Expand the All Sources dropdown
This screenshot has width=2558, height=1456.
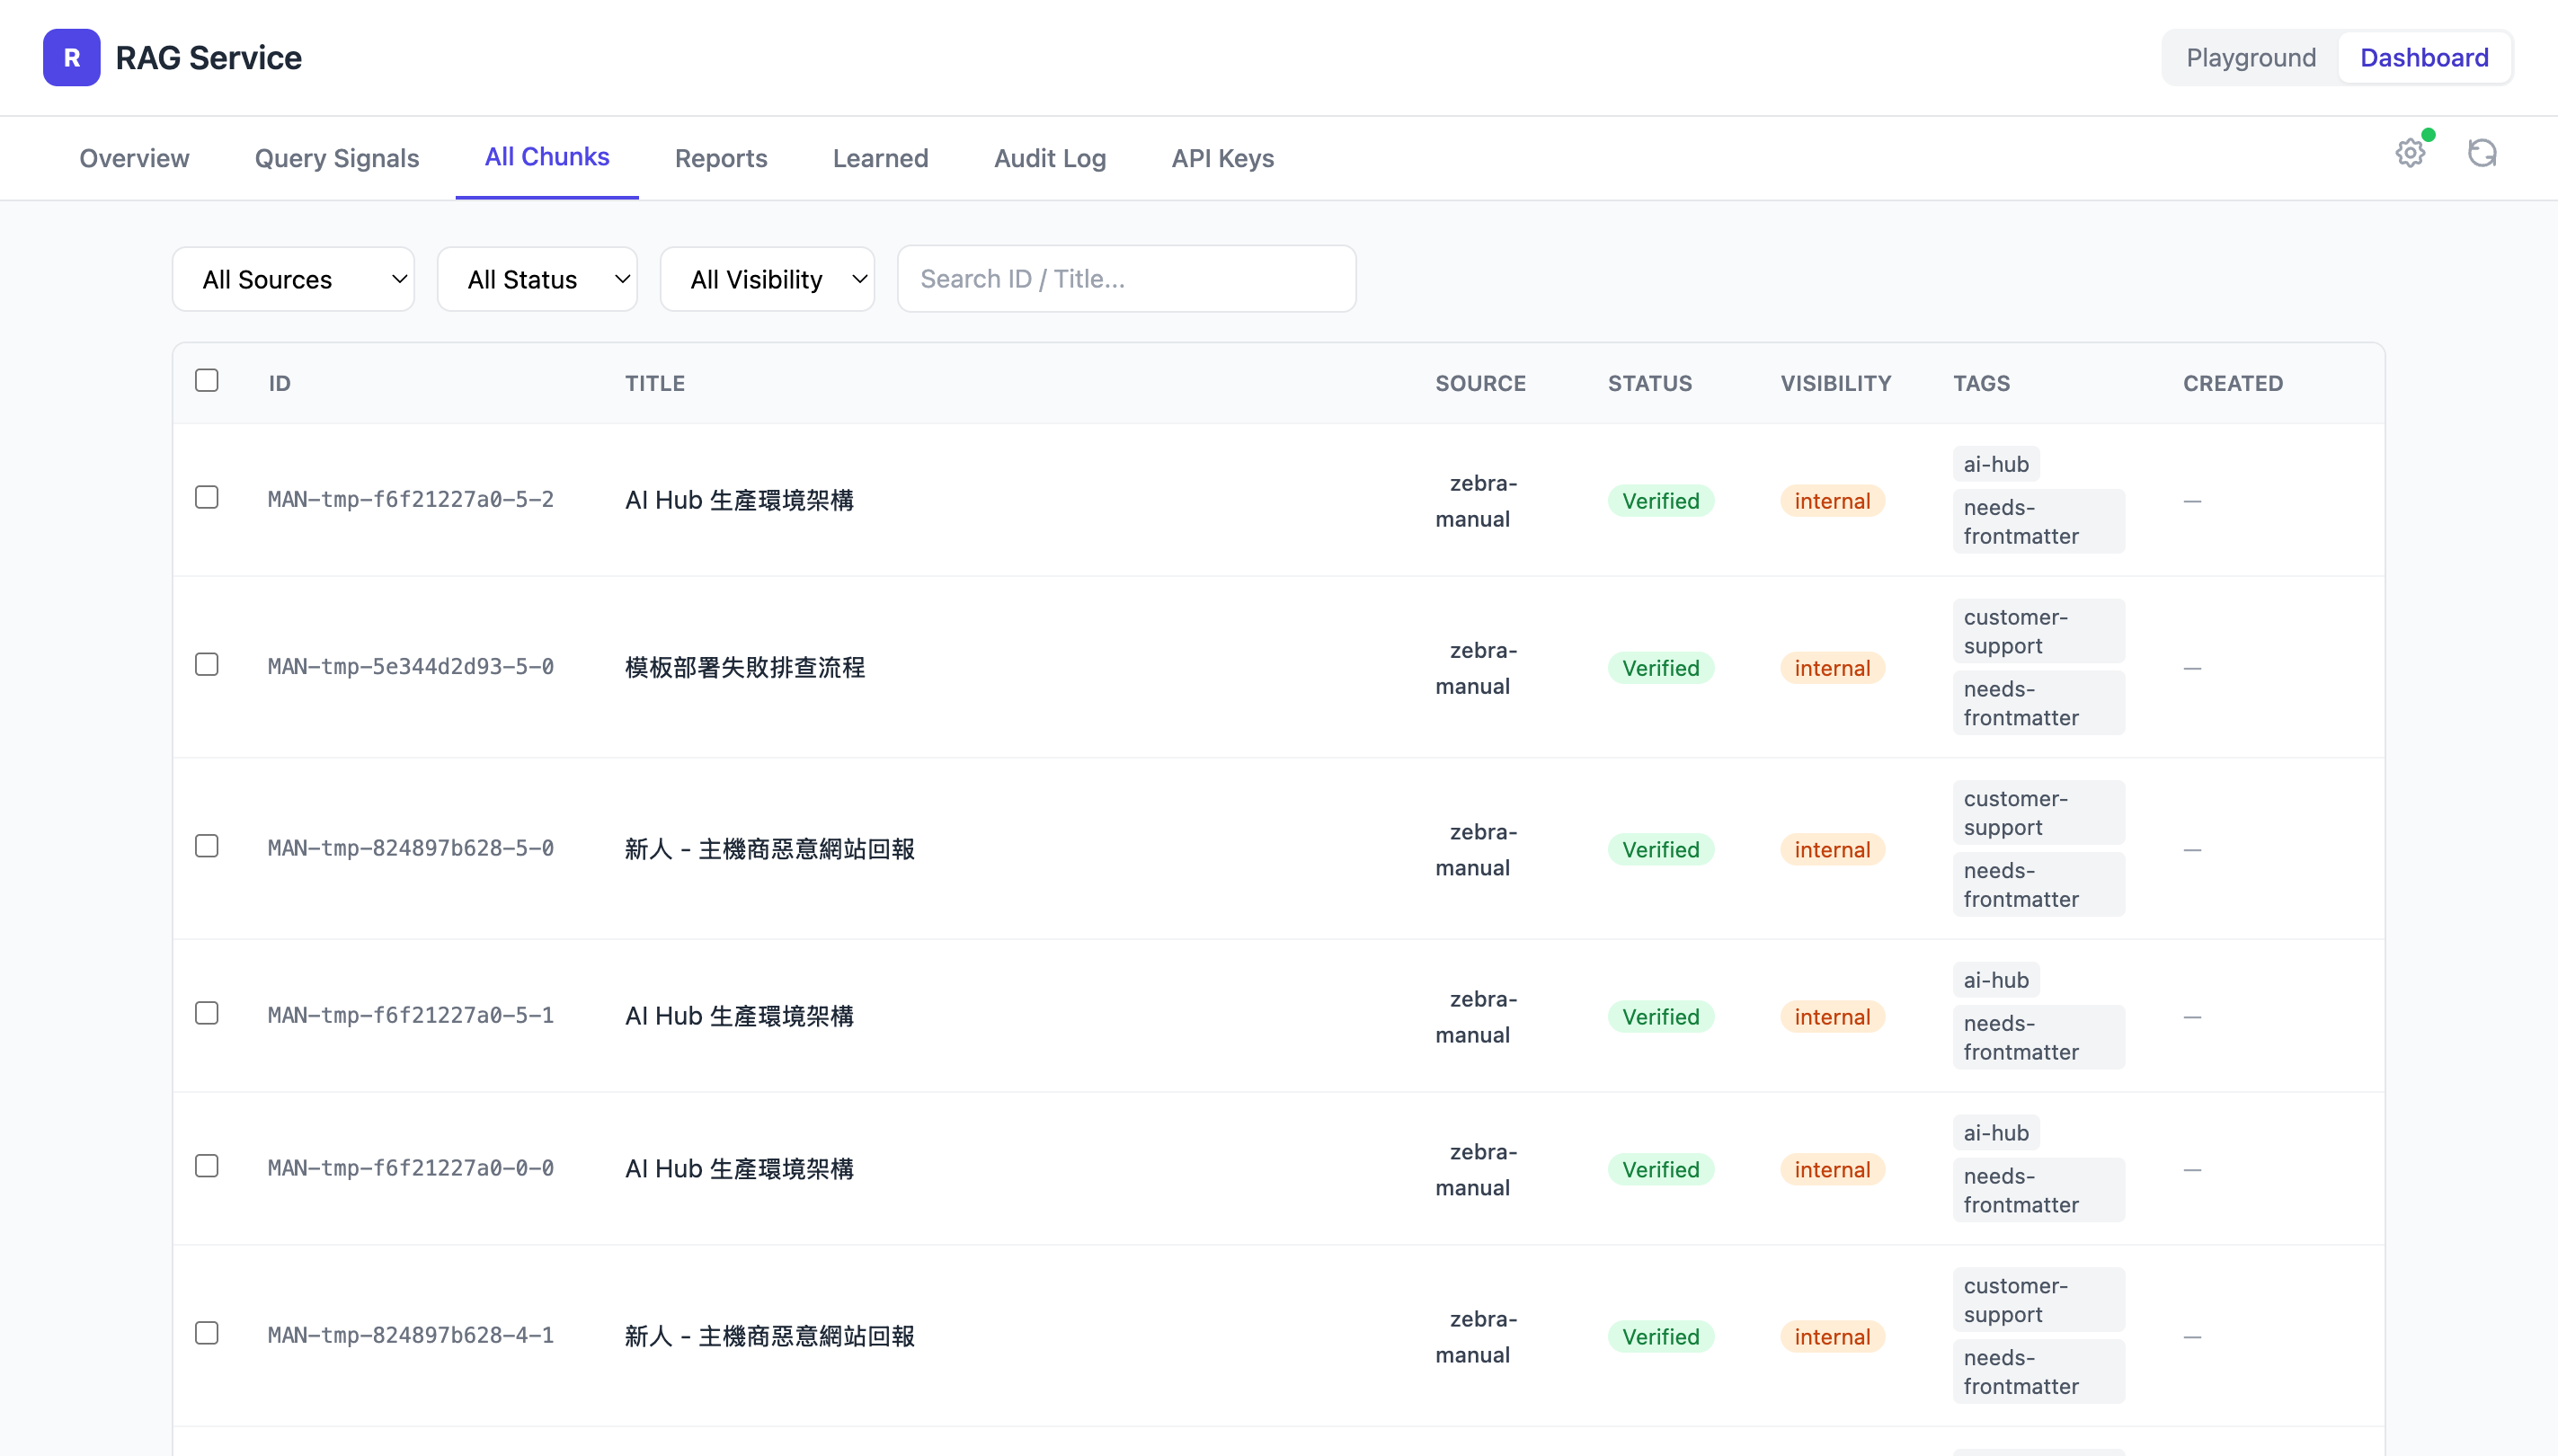point(293,279)
